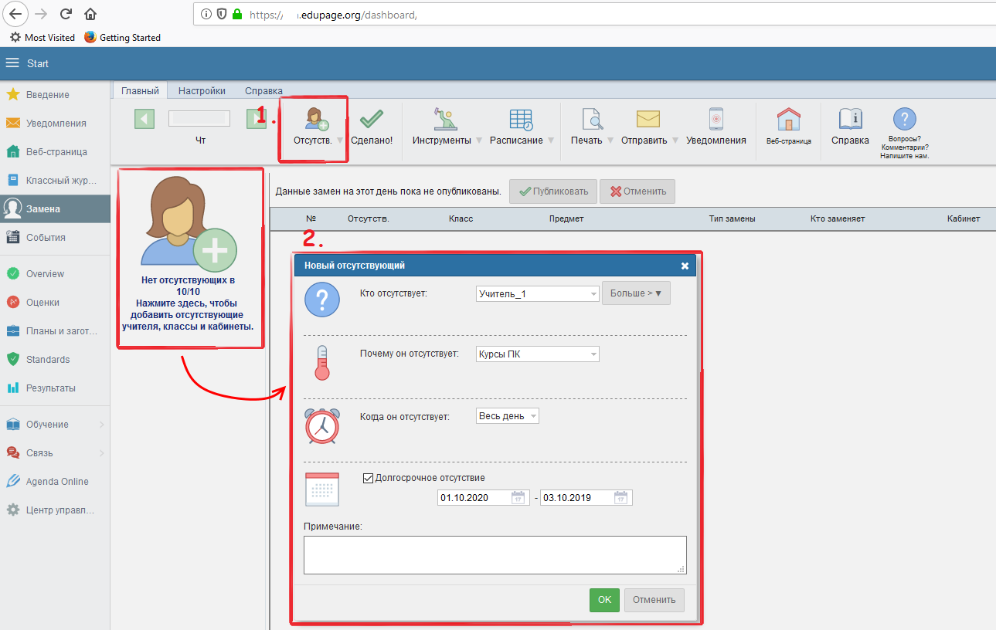This screenshot has width=996, height=630.
Task: Click the browser Back arrow
Action: pos(17,14)
